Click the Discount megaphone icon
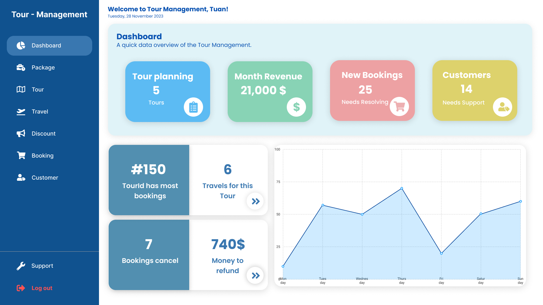This screenshot has width=543, height=305. (x=21, y=134)
